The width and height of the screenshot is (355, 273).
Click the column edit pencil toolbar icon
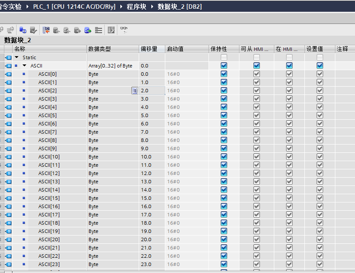coord(111,30)
